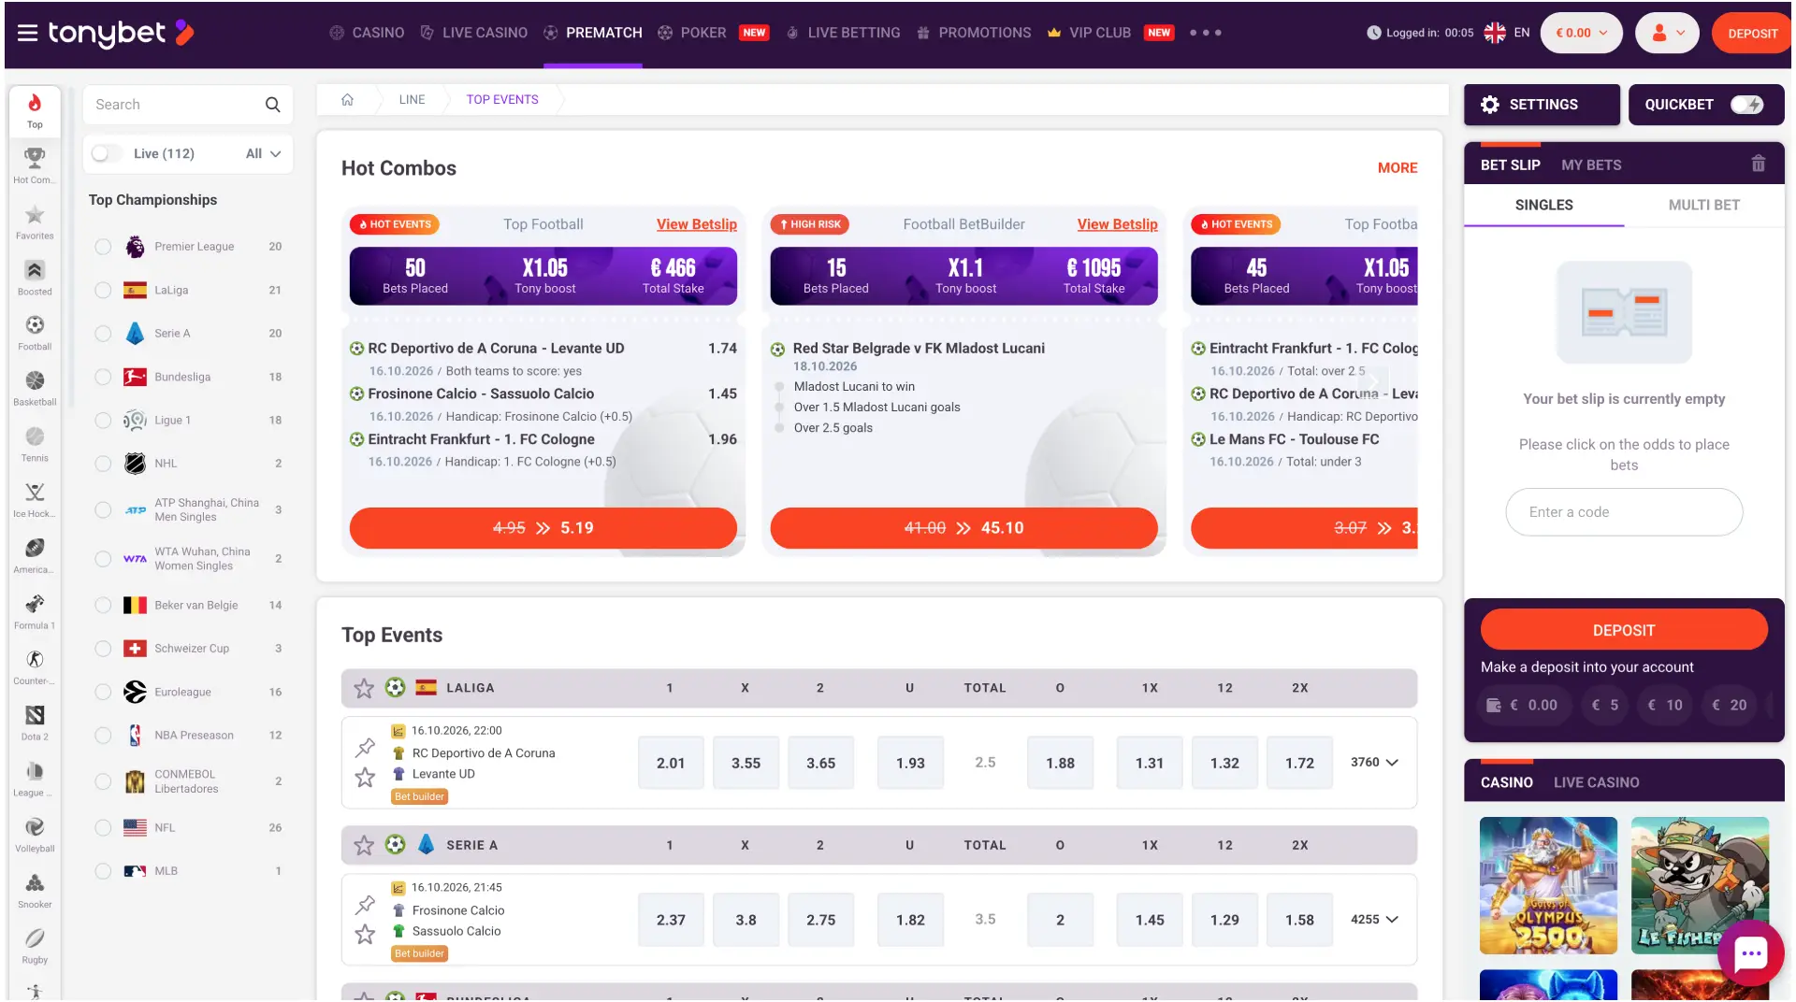
Task: View Betslip for Top Football combo
Action: click(697, 224)
